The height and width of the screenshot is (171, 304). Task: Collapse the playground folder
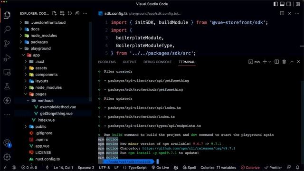[x=21, y=48]
